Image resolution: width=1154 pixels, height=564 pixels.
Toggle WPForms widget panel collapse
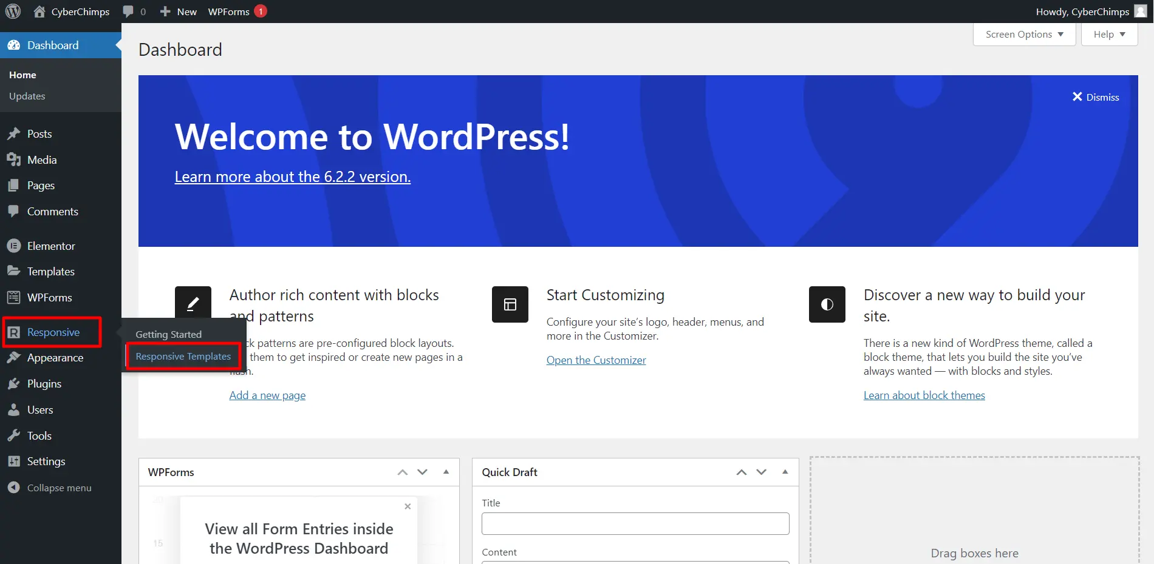[446, 472]
